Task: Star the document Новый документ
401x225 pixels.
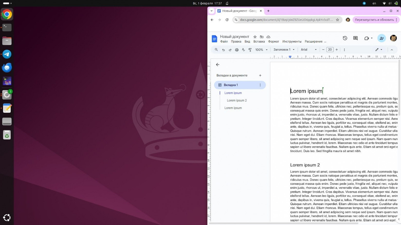Action: 255,37
